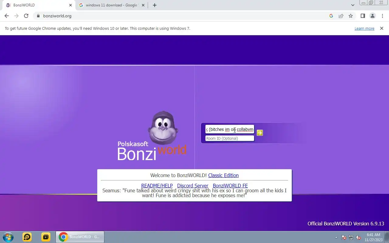Viewport: 389px width, 243px height.
Task: Click the Welcome to BonziWORLD! text
Action: (178, 175)
